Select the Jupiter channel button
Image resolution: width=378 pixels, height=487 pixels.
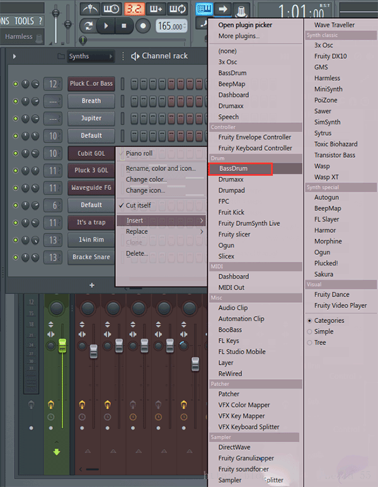coord(91,119)
